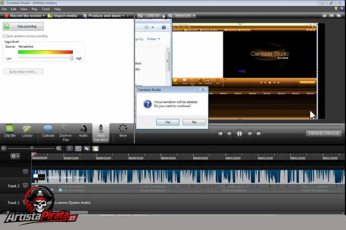Open the Record the screen dropdown arrow
Viewport: 346px width, 230px height.
[x=44, y=16]
